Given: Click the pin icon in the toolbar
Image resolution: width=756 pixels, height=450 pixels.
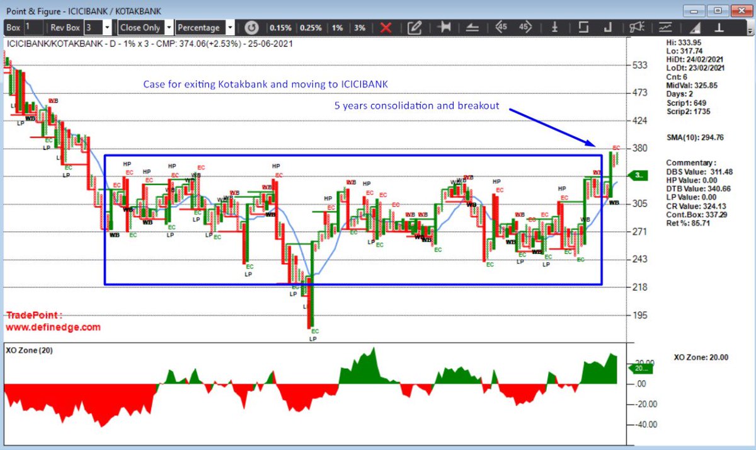Looking at the screenshot, I should [x=445, y=27].
